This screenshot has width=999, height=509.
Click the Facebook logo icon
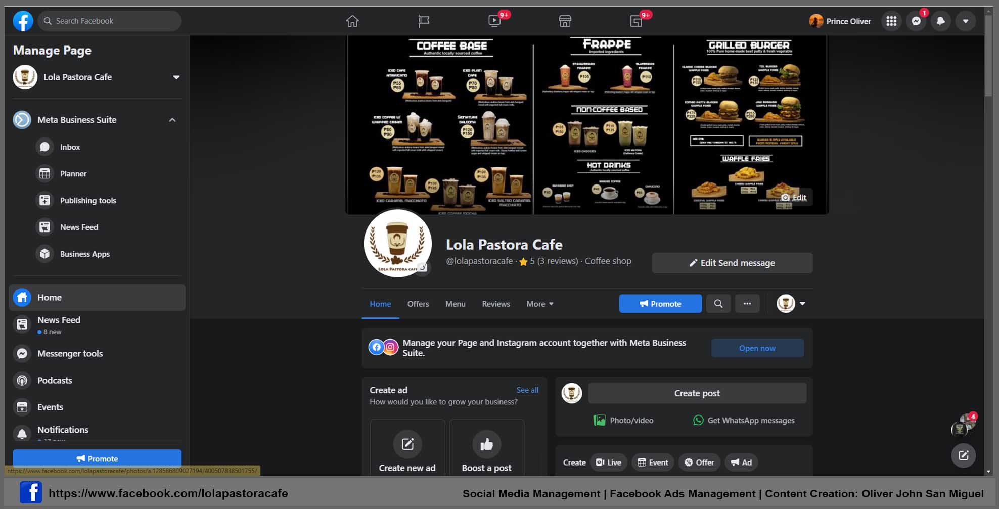point(23,21)
